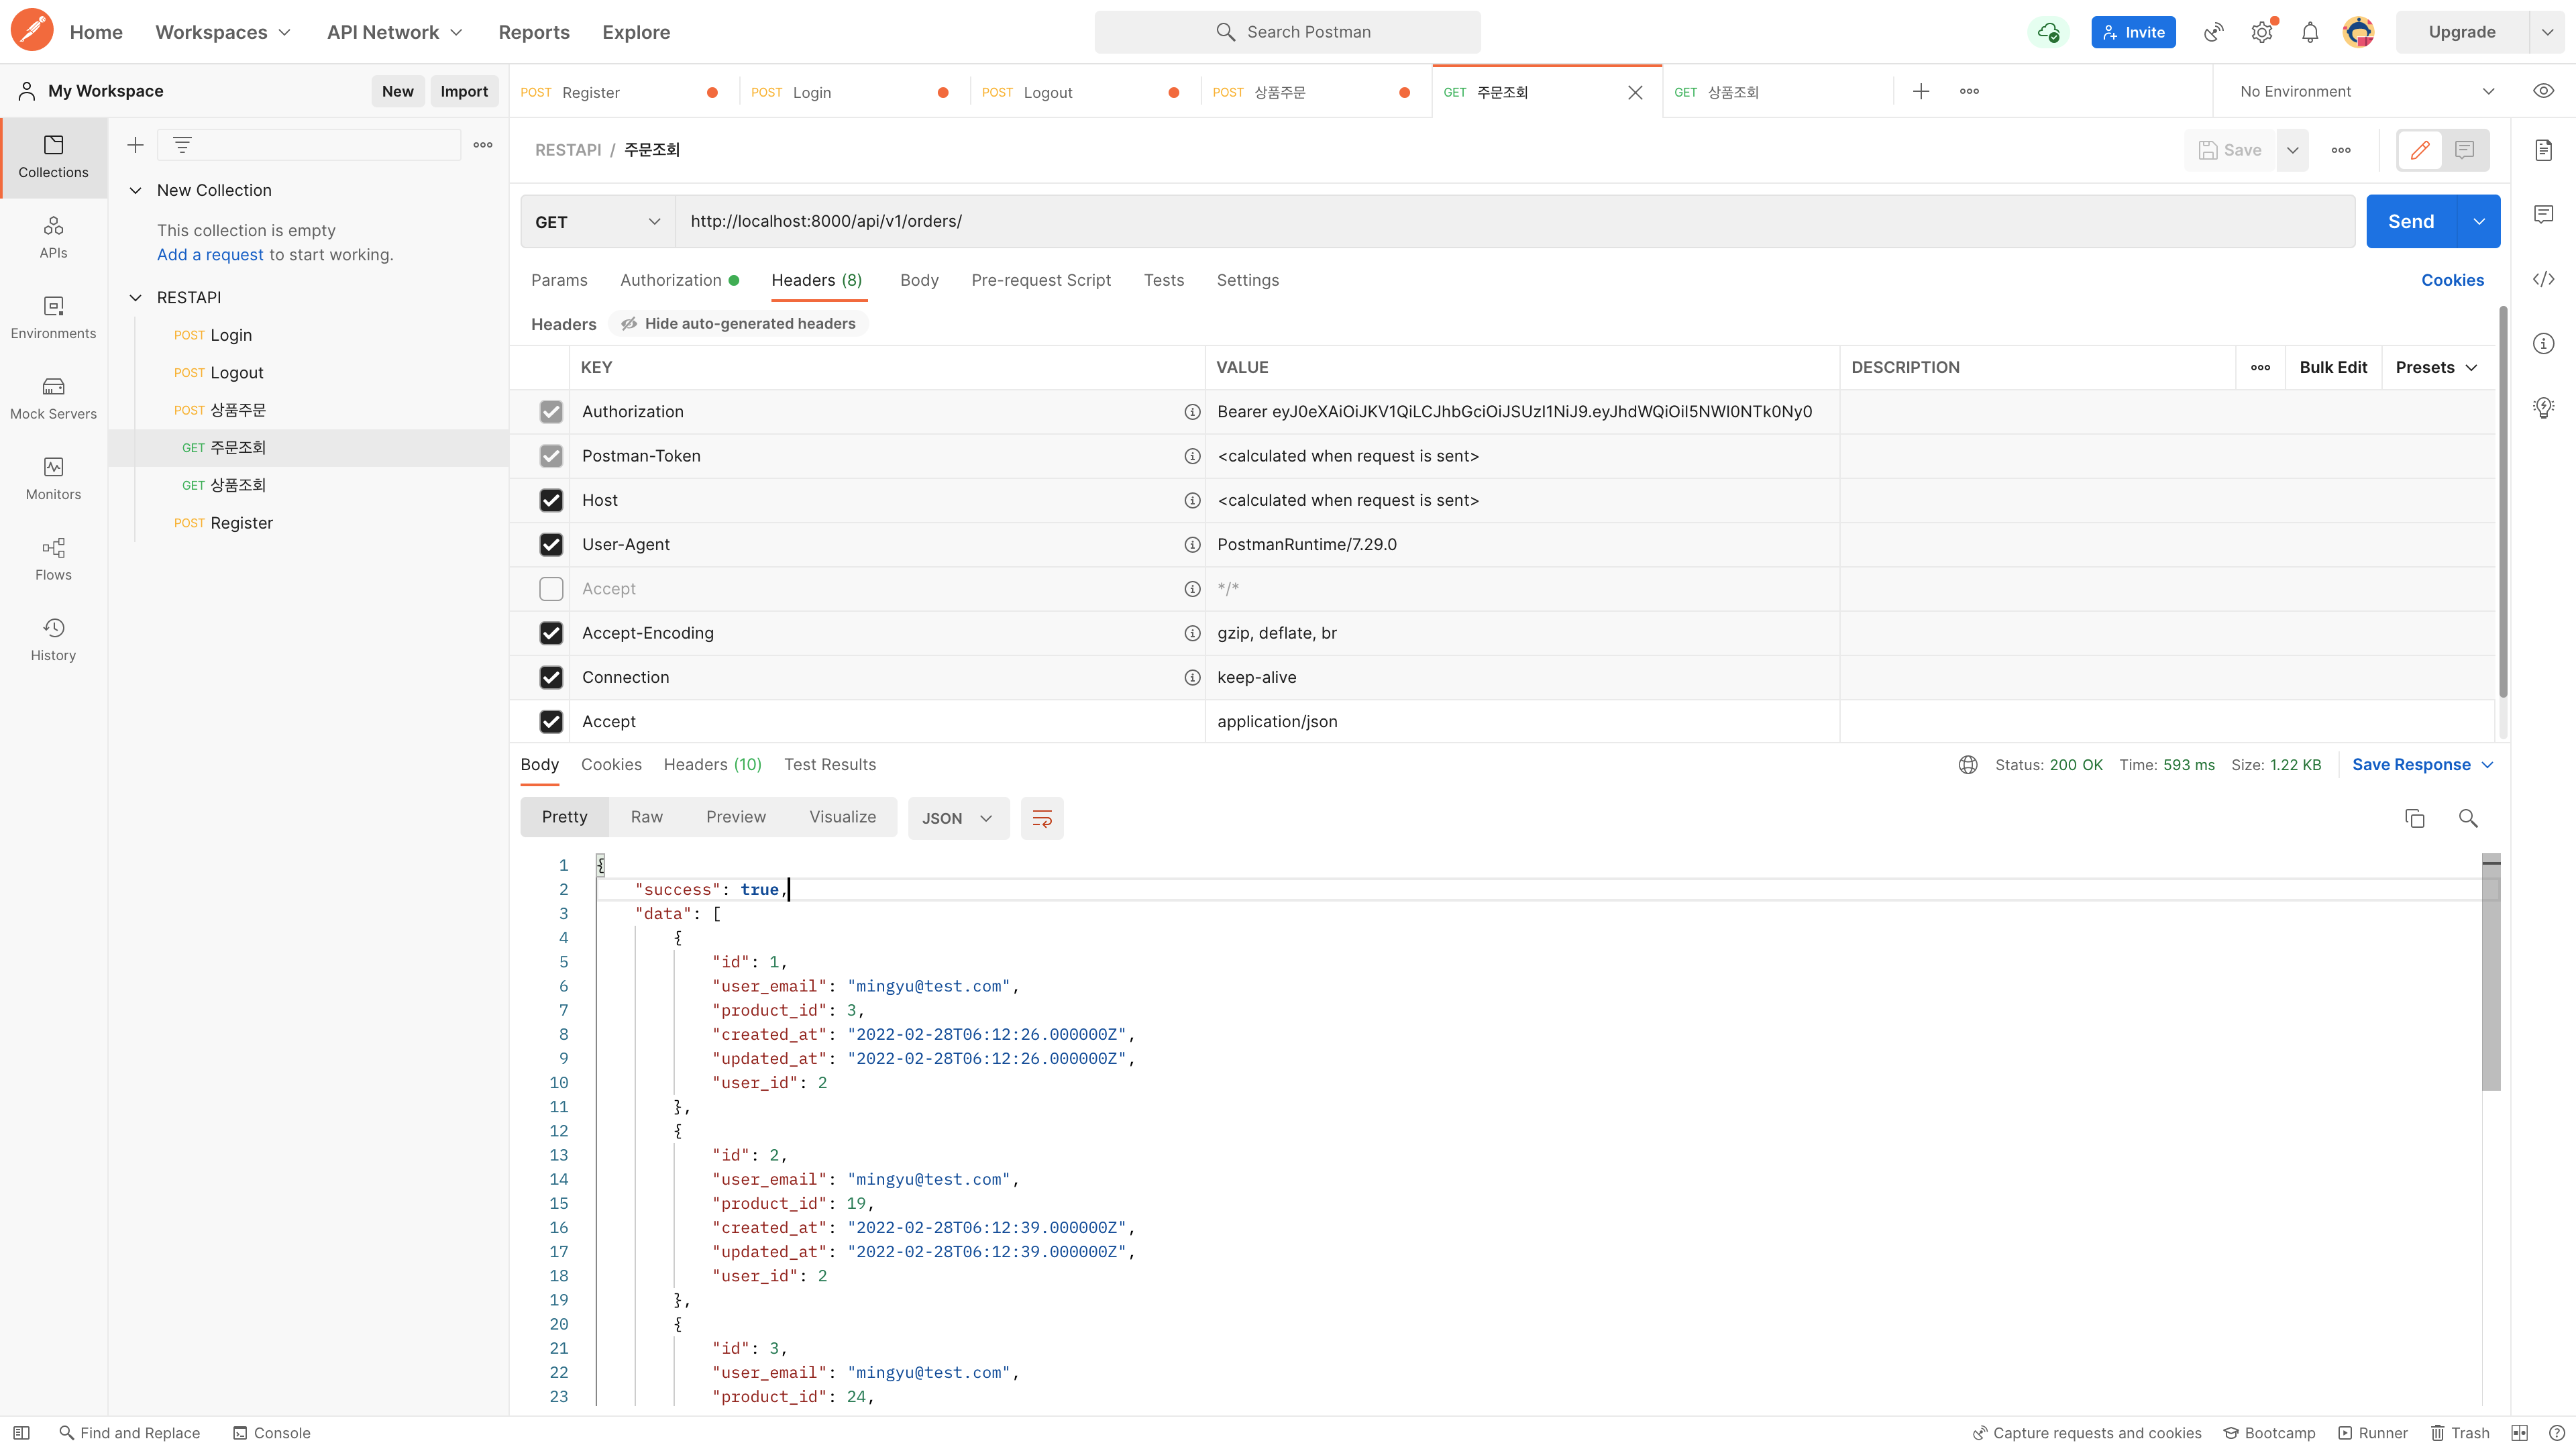Uncheck the Host header checkbox
This screenshot has height=1449, width=2576.
pyautogui.click(x=551, y=500)
